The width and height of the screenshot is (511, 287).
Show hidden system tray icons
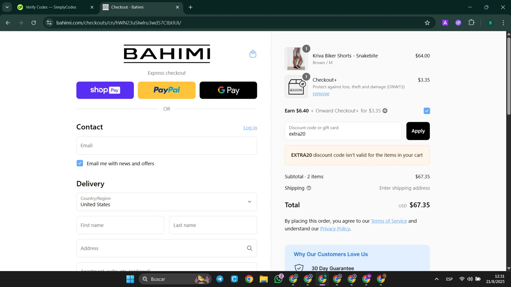click(x=436, y=279)
